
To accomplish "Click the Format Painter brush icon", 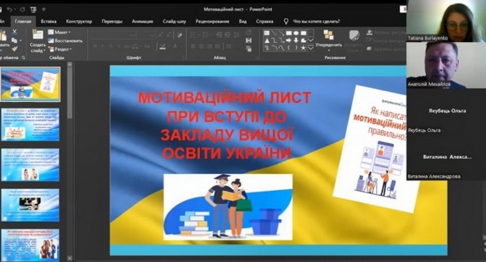I will (16, 50).
